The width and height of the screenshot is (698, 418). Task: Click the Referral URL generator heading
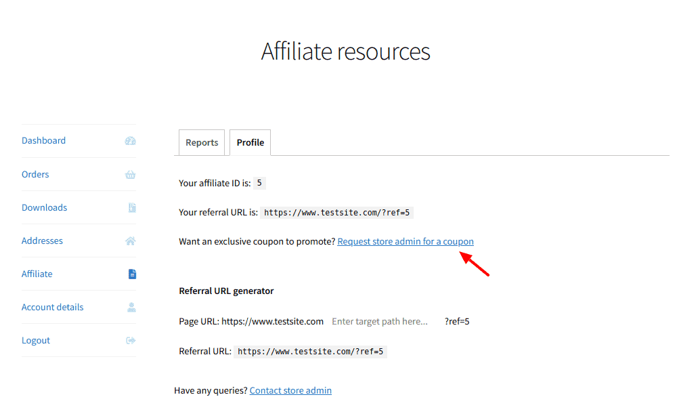(226, 291)
